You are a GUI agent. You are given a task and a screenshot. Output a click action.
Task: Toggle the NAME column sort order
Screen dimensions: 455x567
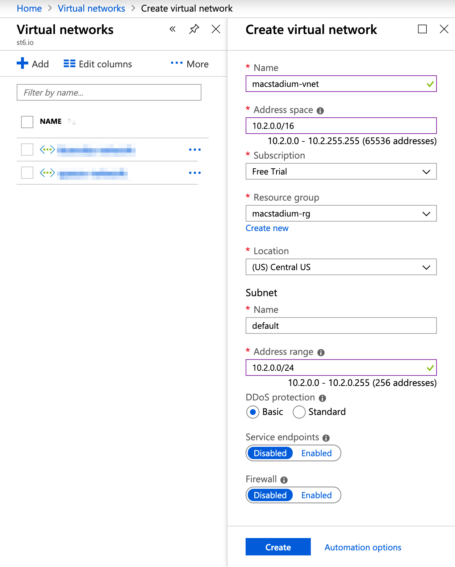pos(71,122)
